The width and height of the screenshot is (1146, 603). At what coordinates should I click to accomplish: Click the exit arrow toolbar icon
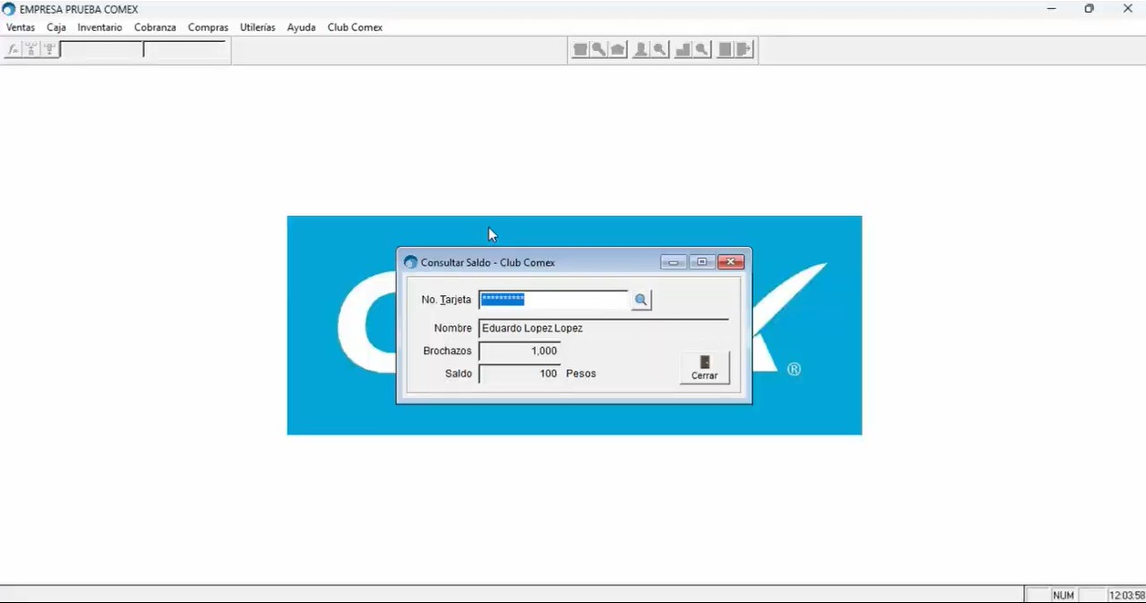click(x=745, y=50)
